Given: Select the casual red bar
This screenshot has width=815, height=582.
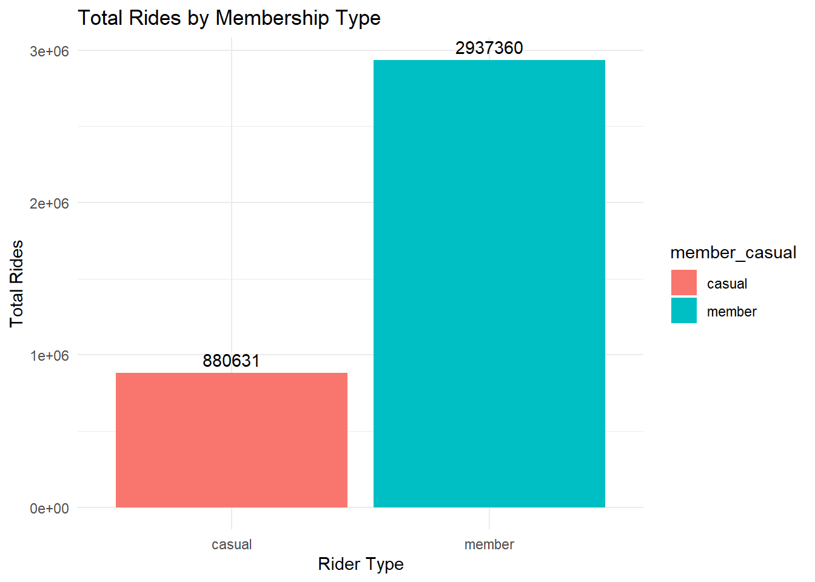Looking at the screenshot, I should 231,440.
